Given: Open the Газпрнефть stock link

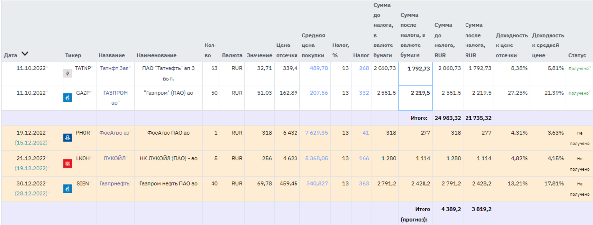Looking at the screenshot, I should click(114, 184).
